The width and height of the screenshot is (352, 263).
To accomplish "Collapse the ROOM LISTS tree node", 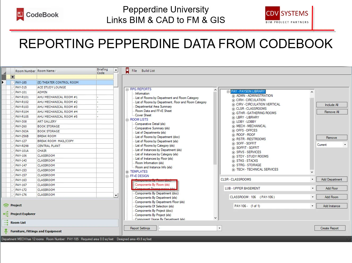I will point(127,120).
